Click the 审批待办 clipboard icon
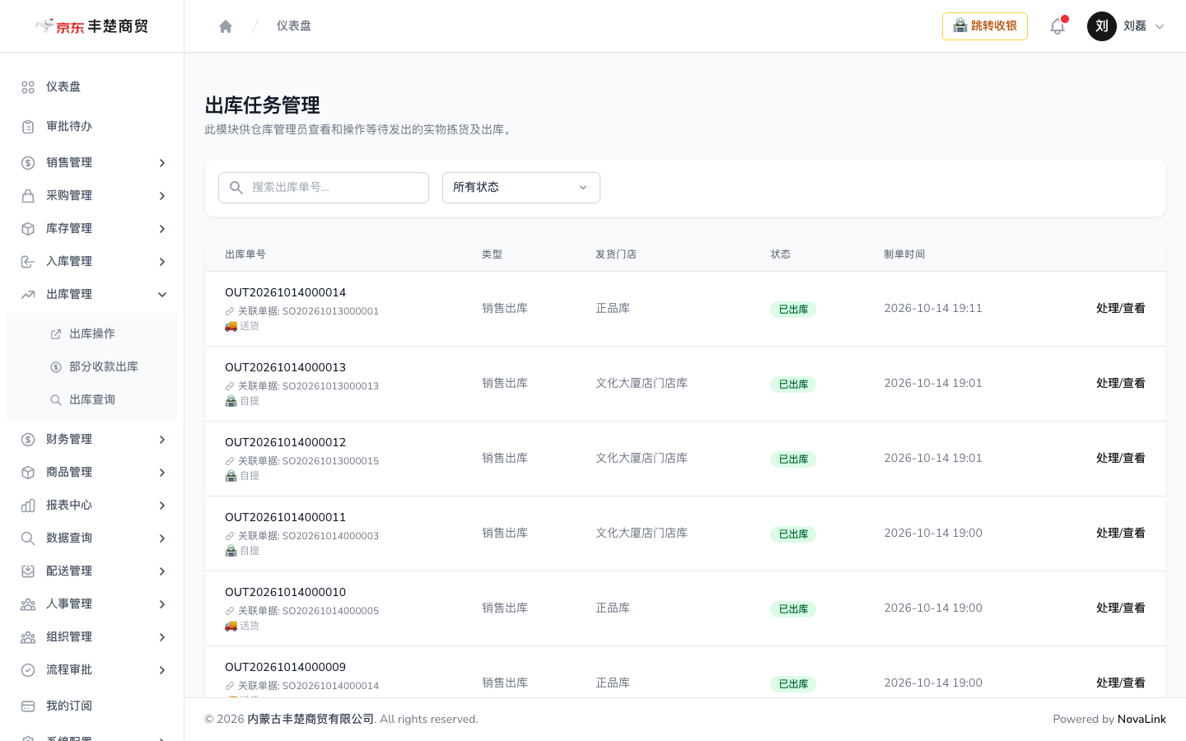 pyautogui.click(x=28, y=127)
